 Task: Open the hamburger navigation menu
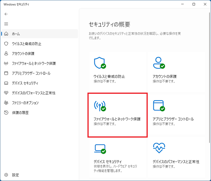[6, 24]
